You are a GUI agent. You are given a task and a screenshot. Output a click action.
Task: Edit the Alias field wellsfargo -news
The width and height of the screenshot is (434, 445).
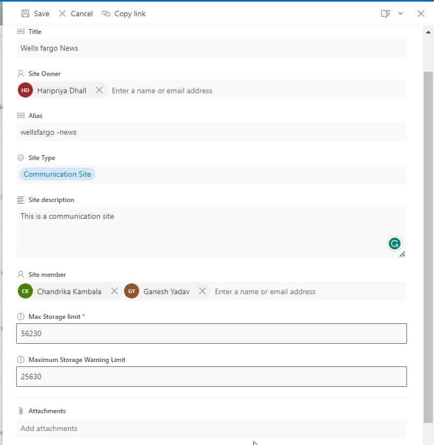211,132
